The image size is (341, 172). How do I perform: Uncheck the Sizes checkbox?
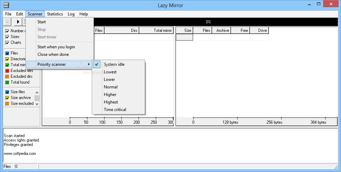[7, 37]
